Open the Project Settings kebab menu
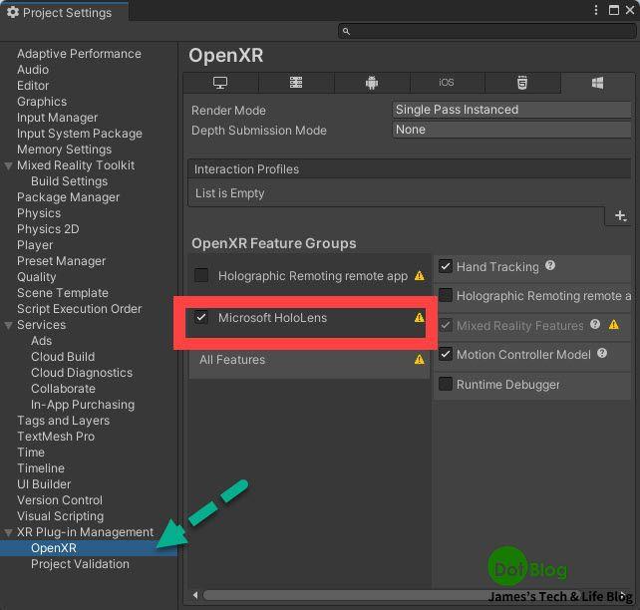Image resolution: width=640 pixels, height=610 pixels. [596, 10]
